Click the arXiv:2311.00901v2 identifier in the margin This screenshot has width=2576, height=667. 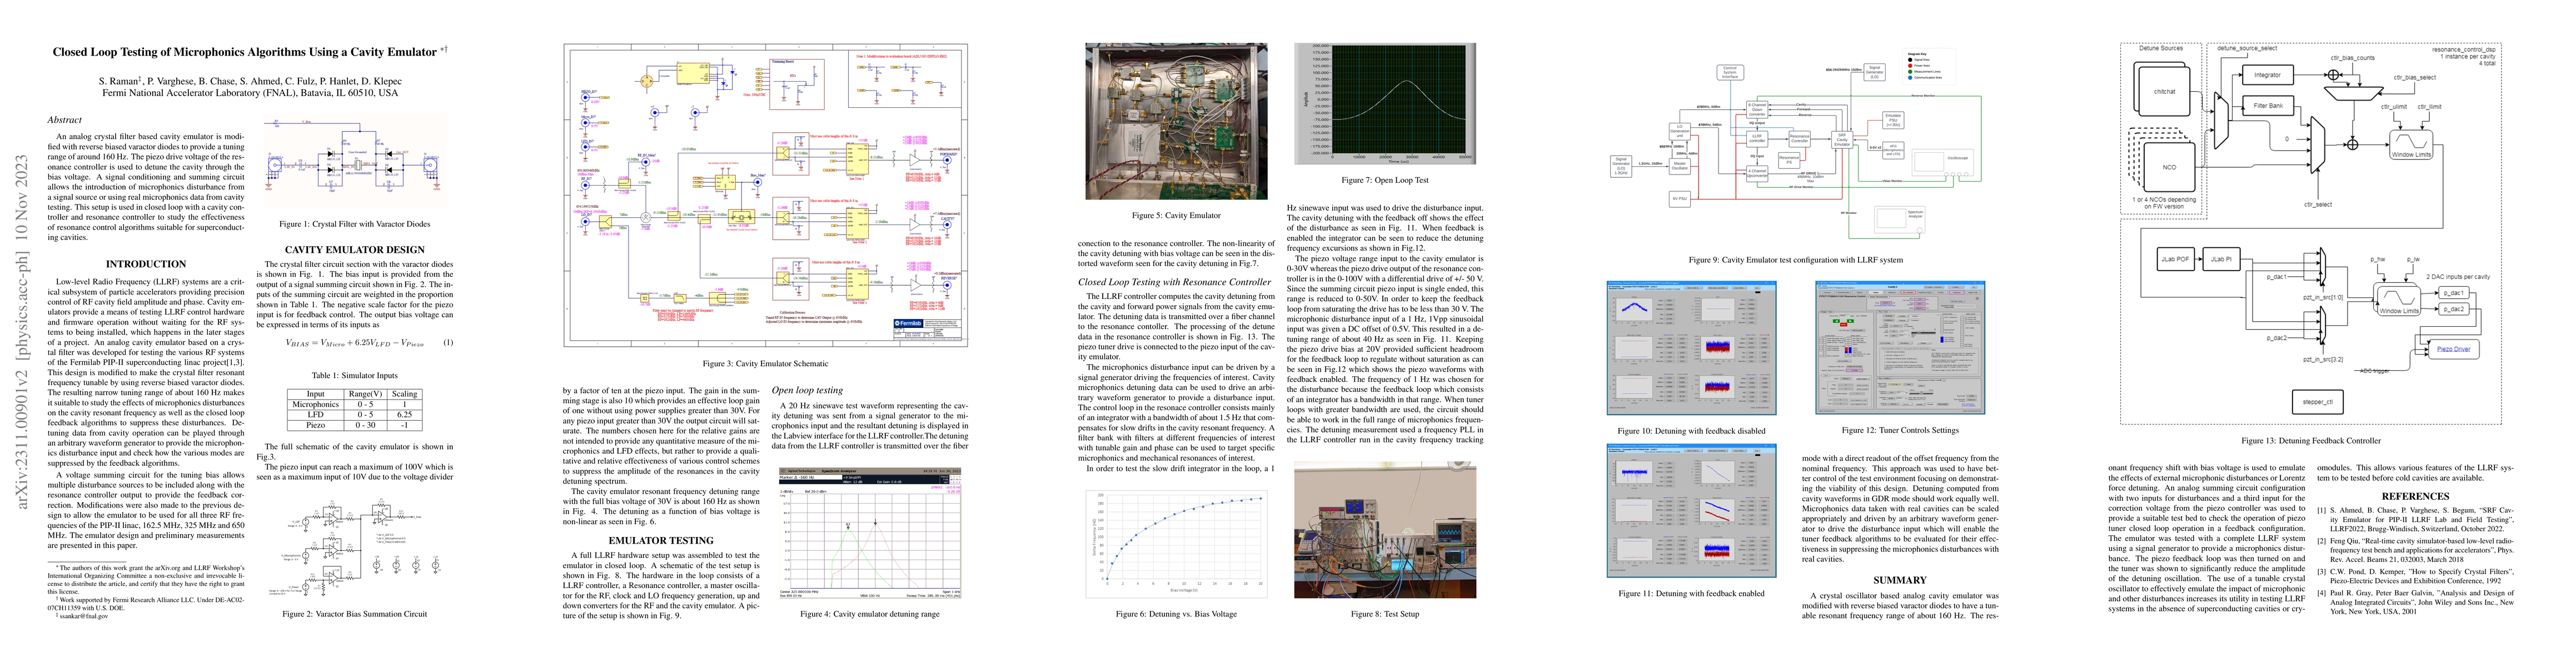point(22,331)
